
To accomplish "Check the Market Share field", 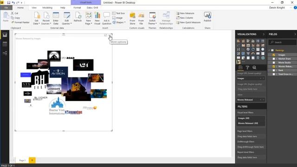I will click(x=274, y=59).
